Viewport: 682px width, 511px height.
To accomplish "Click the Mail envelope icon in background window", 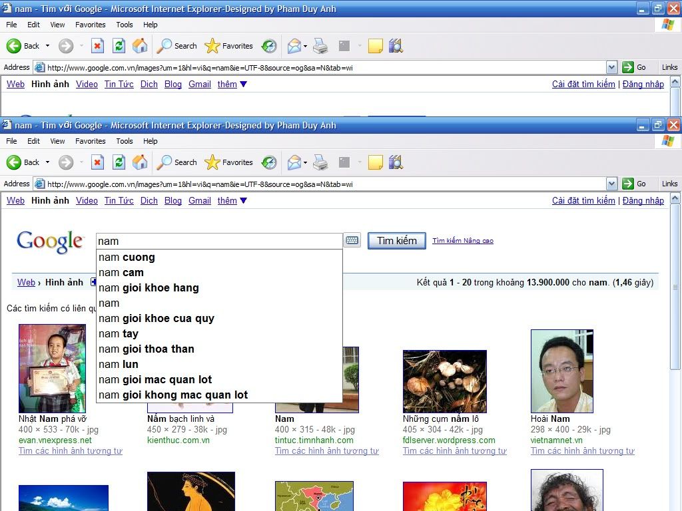I will tap(294, 46).
